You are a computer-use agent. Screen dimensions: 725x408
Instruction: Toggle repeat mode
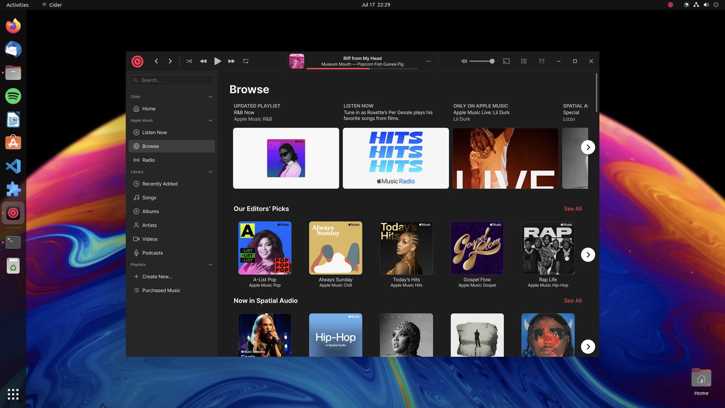tap(246, 61)
